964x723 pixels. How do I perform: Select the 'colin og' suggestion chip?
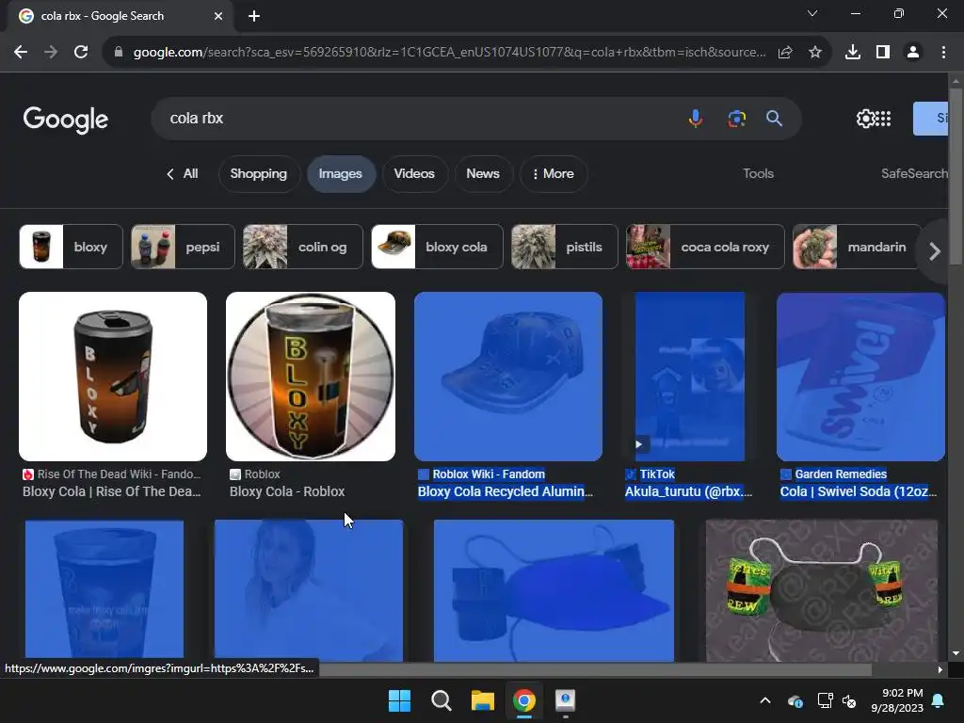coord(302,247)
